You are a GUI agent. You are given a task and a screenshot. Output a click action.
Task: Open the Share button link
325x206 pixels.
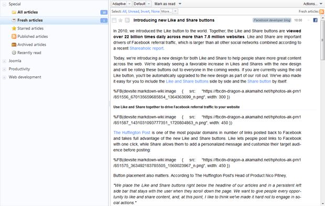click(x=259, y=81)
